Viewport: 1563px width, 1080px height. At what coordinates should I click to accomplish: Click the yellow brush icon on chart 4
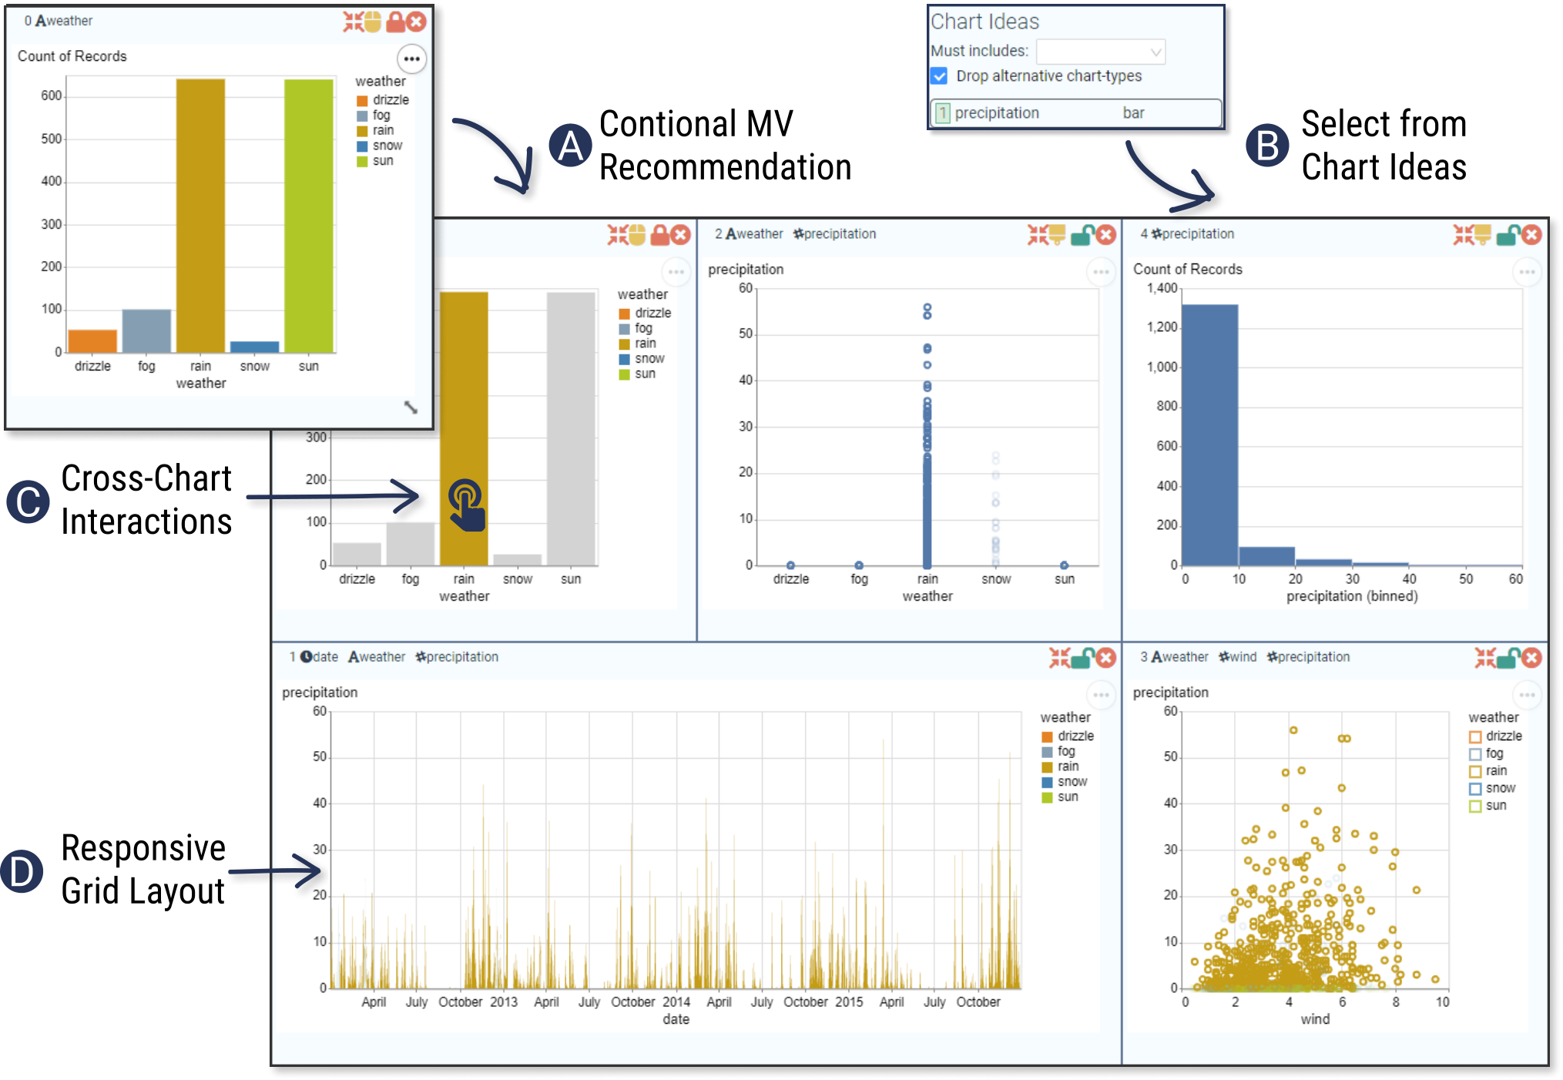pyautogui.click(x=1481, y=235)
